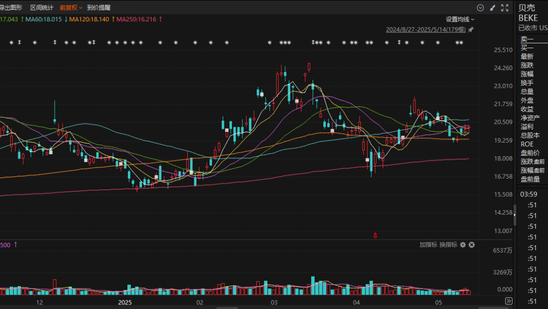The width and height of the screenshot is (548, 309).
Task: Click the MA250:16.216 label
Action: coord(136,20)
